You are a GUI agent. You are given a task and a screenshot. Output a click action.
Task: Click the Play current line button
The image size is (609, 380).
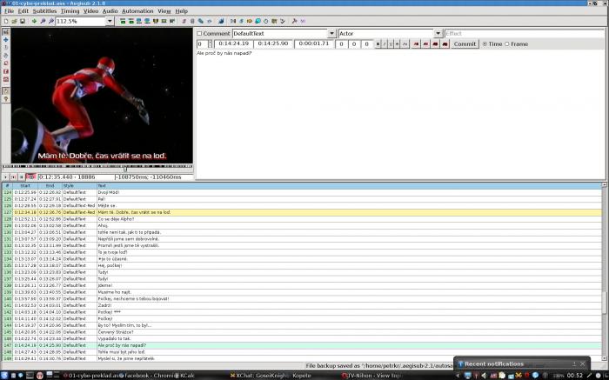[14, 177]
